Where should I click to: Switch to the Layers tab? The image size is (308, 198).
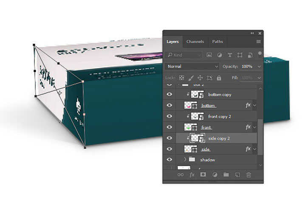tap(172, 42)
